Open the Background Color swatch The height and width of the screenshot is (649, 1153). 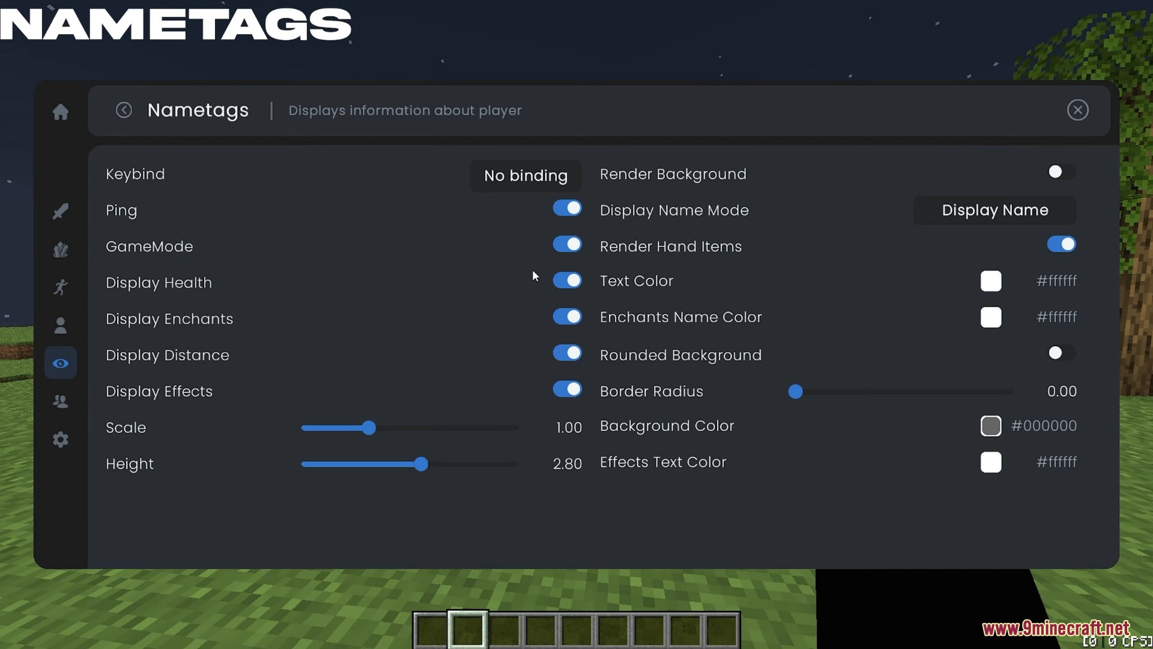coord(991,426)
